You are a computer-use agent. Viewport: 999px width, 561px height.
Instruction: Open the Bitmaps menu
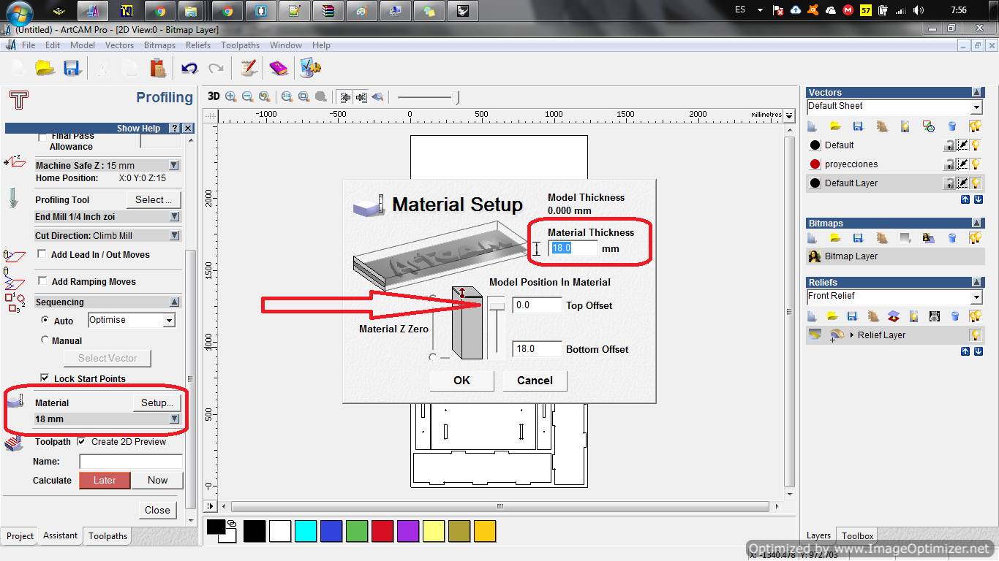point(159,45)
